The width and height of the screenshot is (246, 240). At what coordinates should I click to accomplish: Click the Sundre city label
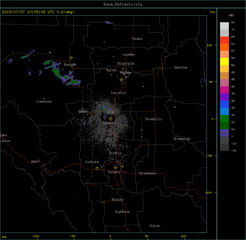tap(83, 111)
